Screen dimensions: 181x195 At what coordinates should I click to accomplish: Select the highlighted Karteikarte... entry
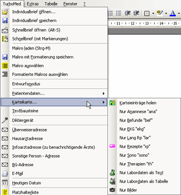tap(54, 102)
